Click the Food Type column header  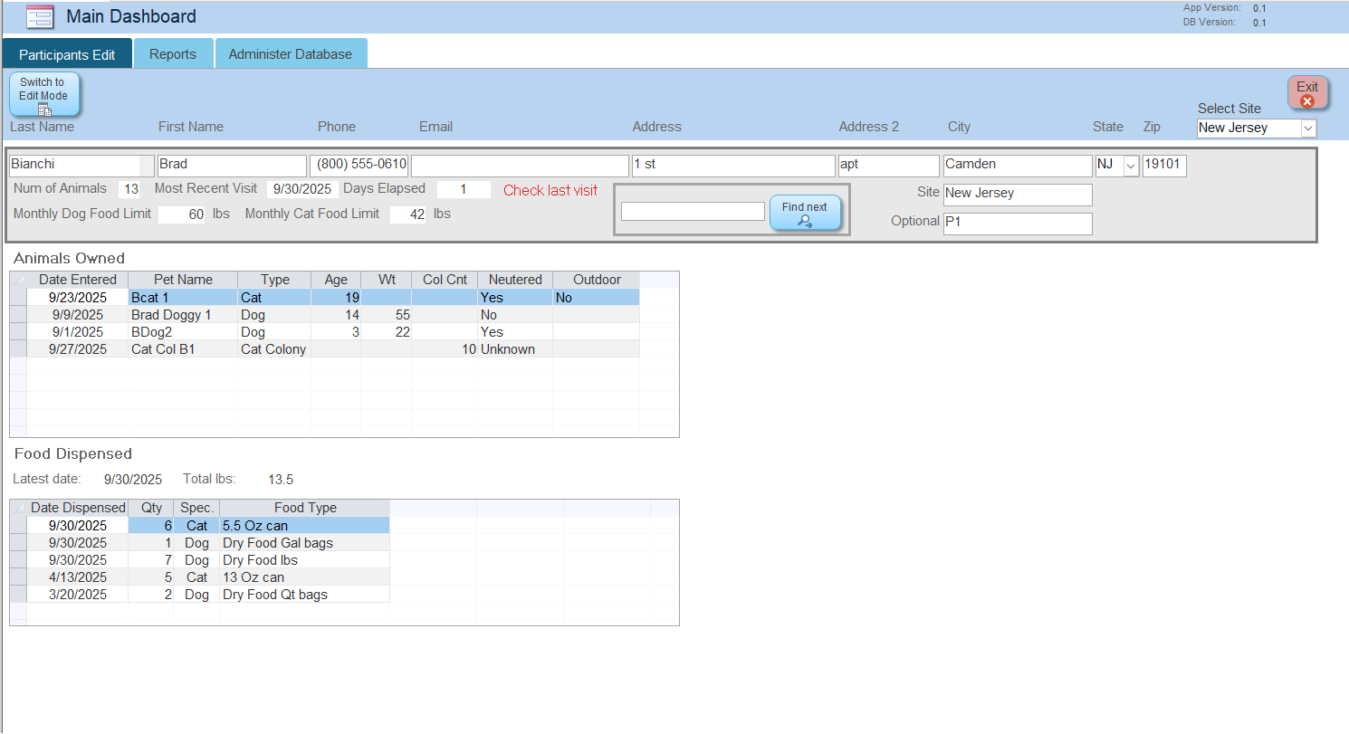(305, 508)
